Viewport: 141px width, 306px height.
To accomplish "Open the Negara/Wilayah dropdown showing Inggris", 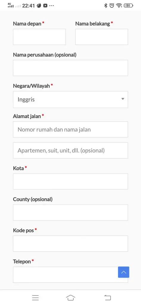I will [70, 100].
